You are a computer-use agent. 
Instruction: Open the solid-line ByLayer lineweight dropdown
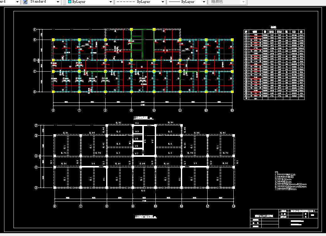click(187, 2)
